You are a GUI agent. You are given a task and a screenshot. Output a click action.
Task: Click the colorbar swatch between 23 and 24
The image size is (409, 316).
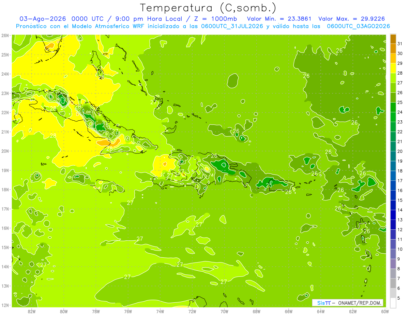[393, 117]
